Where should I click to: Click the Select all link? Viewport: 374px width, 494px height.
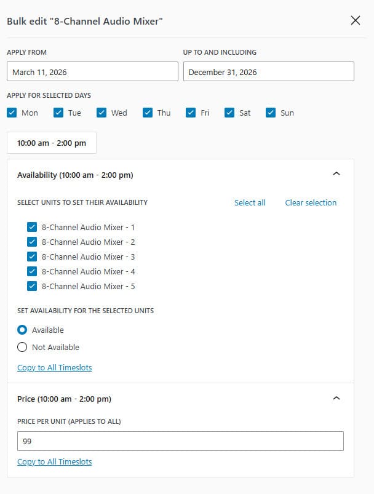click(x=249, y=202)
